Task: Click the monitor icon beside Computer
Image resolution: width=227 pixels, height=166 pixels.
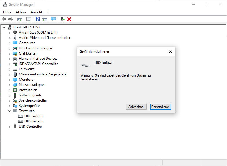Action: click(15, 43)
